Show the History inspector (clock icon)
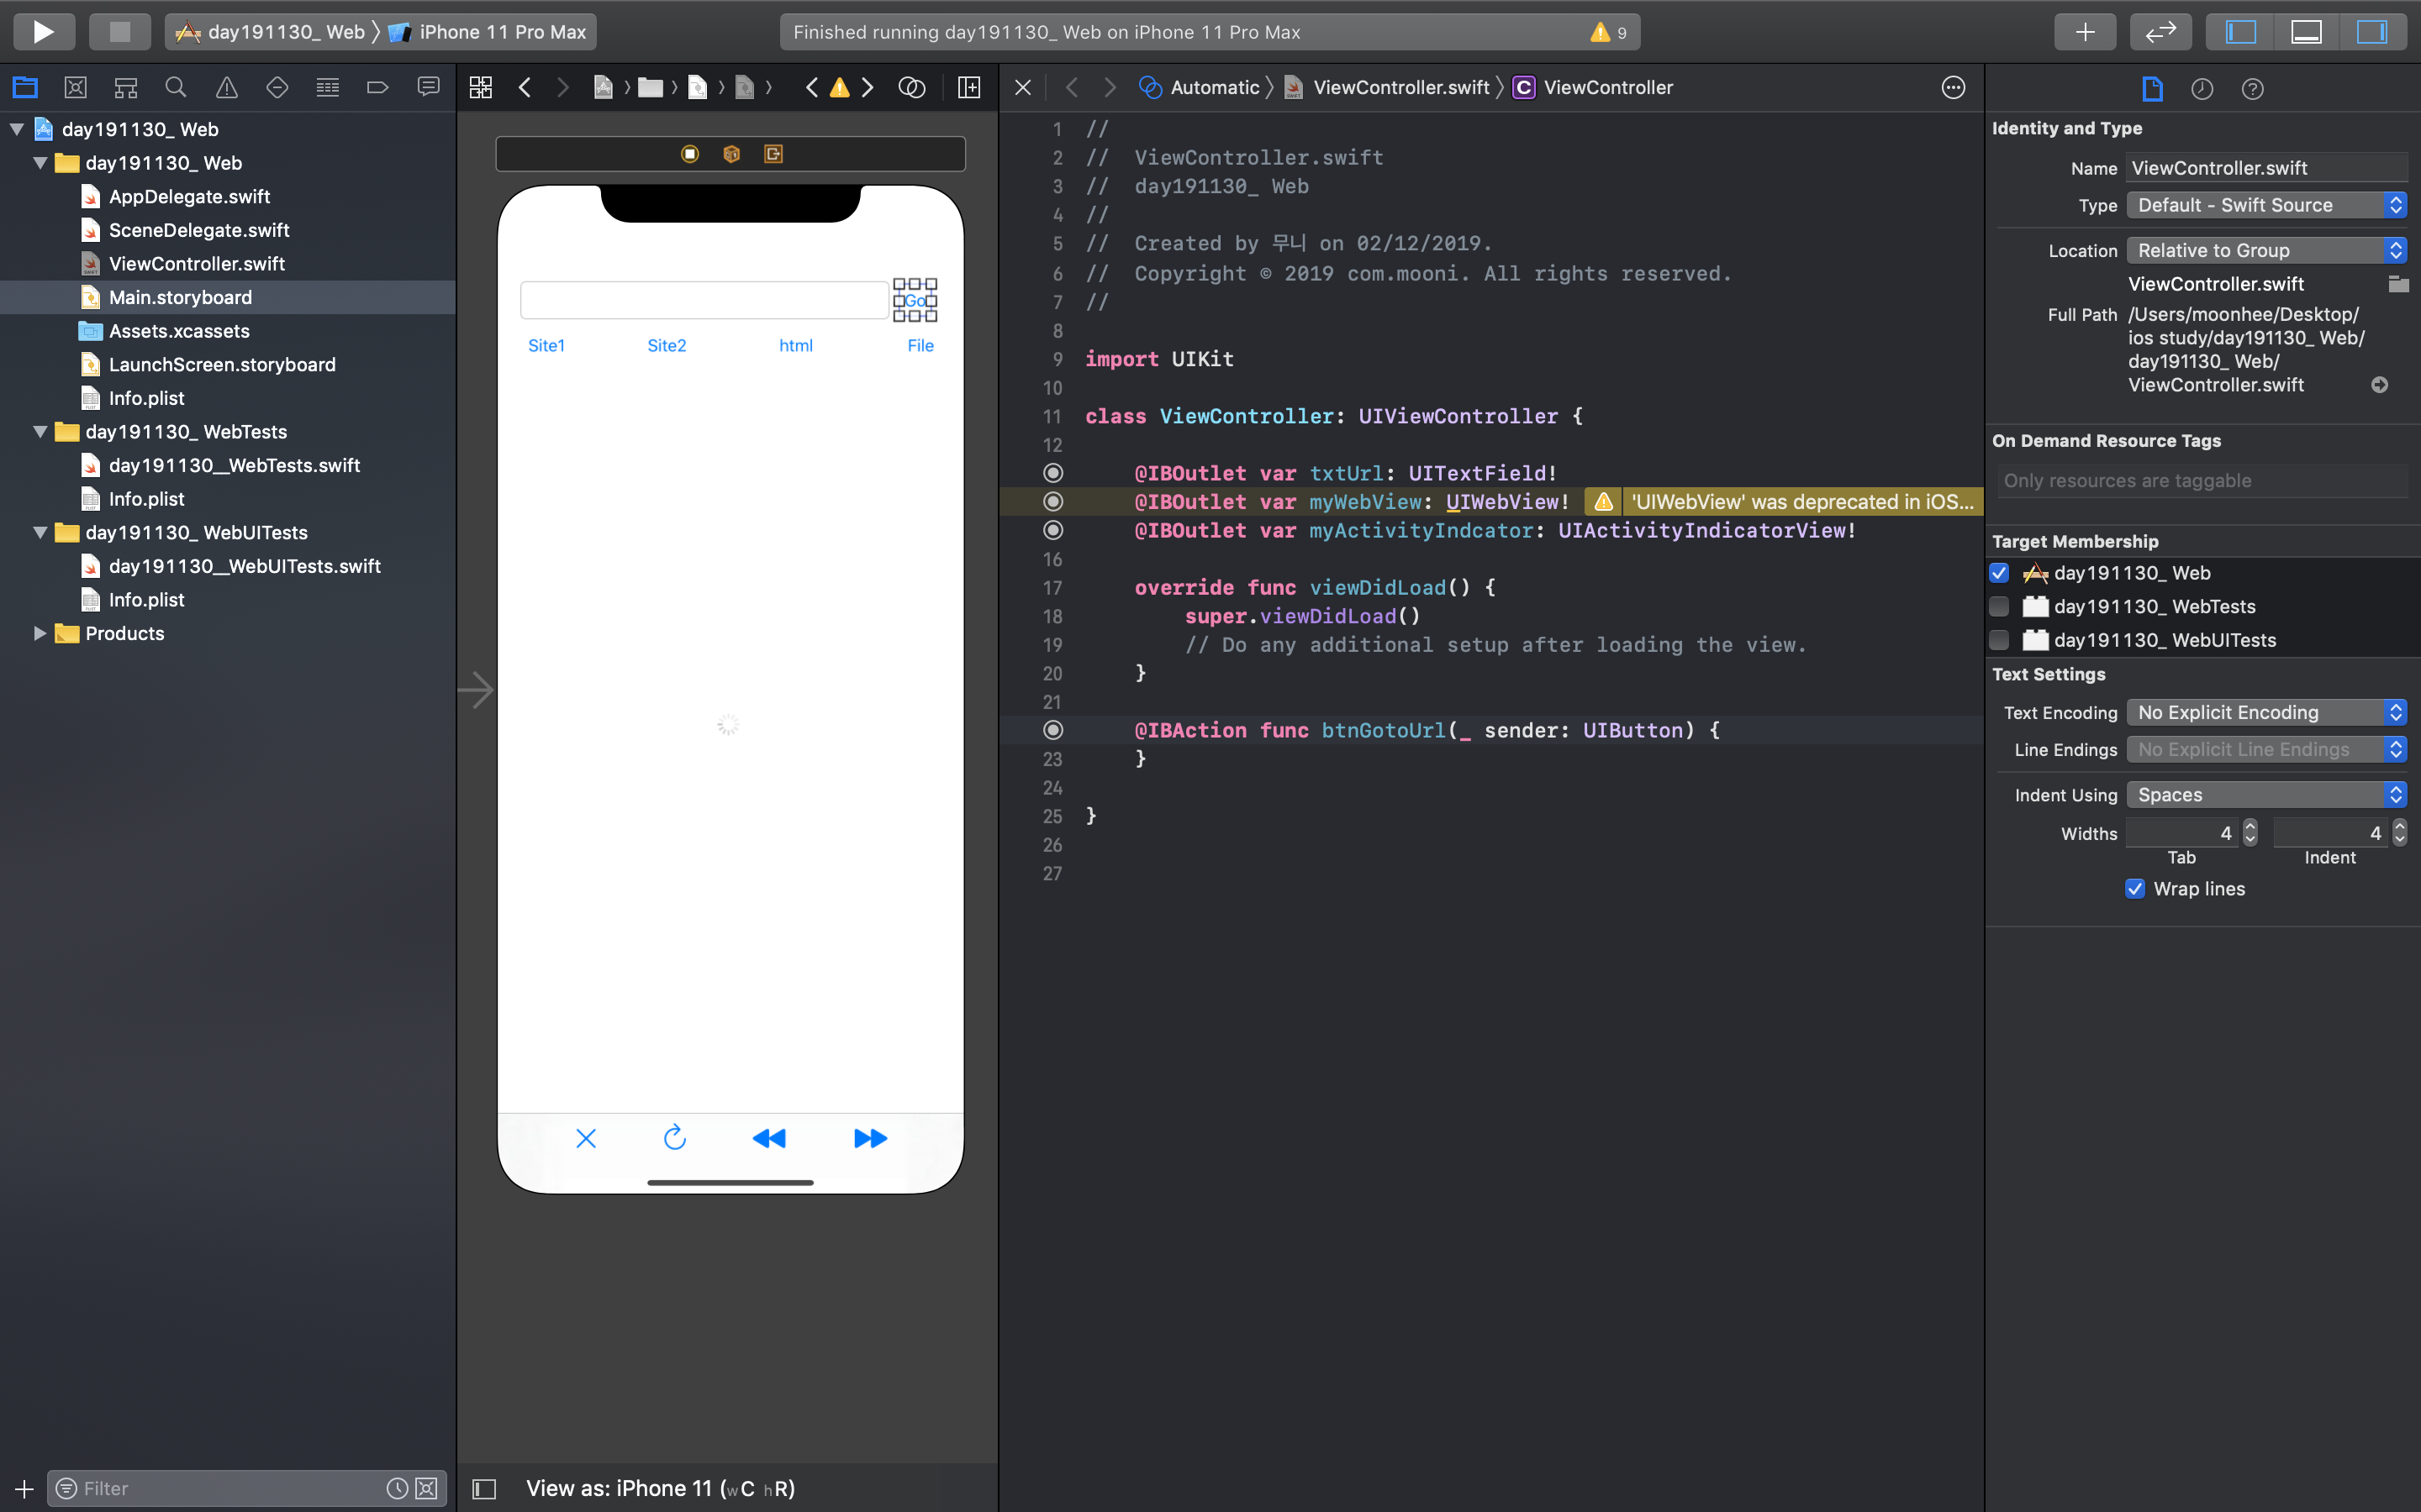The height and width of the screenshot is (1512, 2421). 2202,89
